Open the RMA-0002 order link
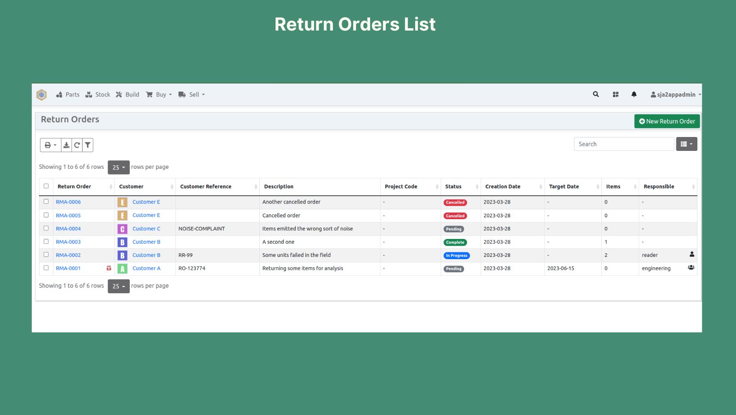Viewport: 736px width, 415px height. pos(68,255)
